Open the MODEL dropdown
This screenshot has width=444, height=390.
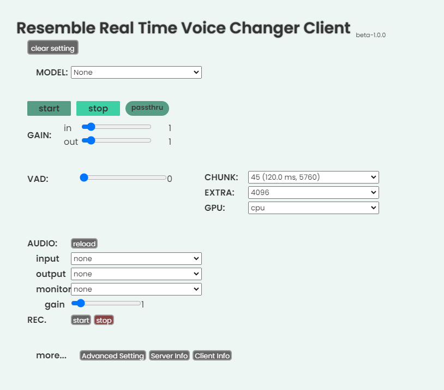pyautogui.click(x=136, y=72)
